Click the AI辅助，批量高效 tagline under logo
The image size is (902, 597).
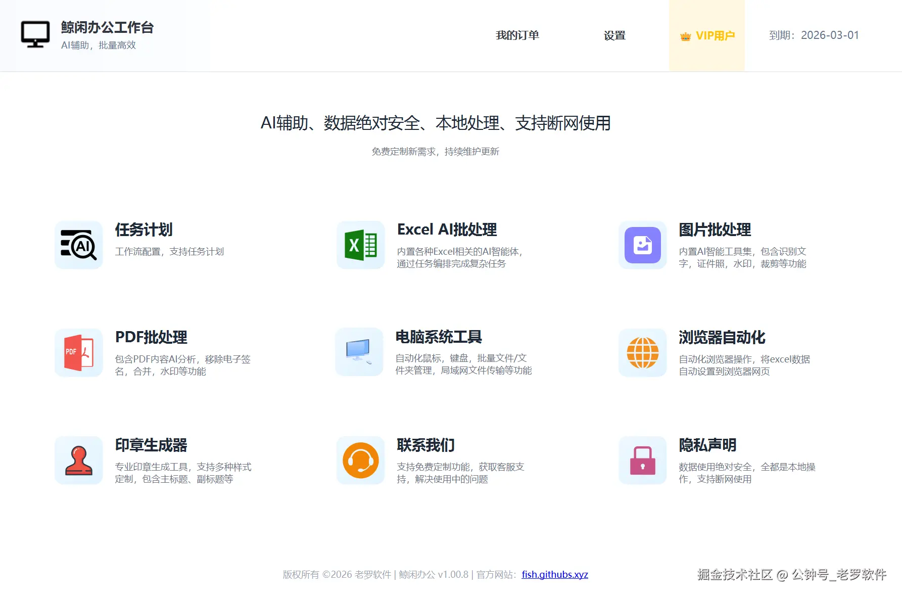pyautogui.click(x=99, y=45)
